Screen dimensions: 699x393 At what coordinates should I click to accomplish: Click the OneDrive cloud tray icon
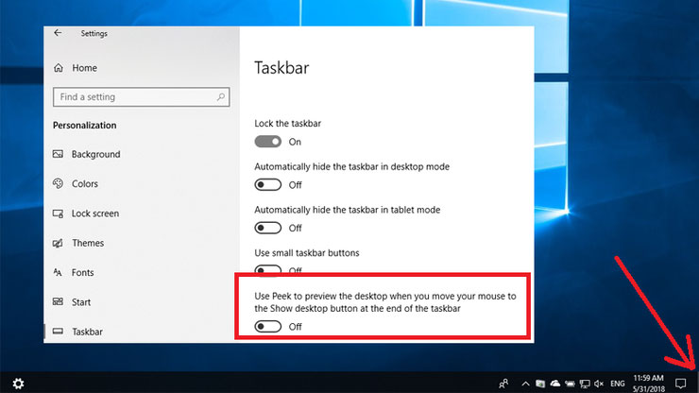point(555,384)
